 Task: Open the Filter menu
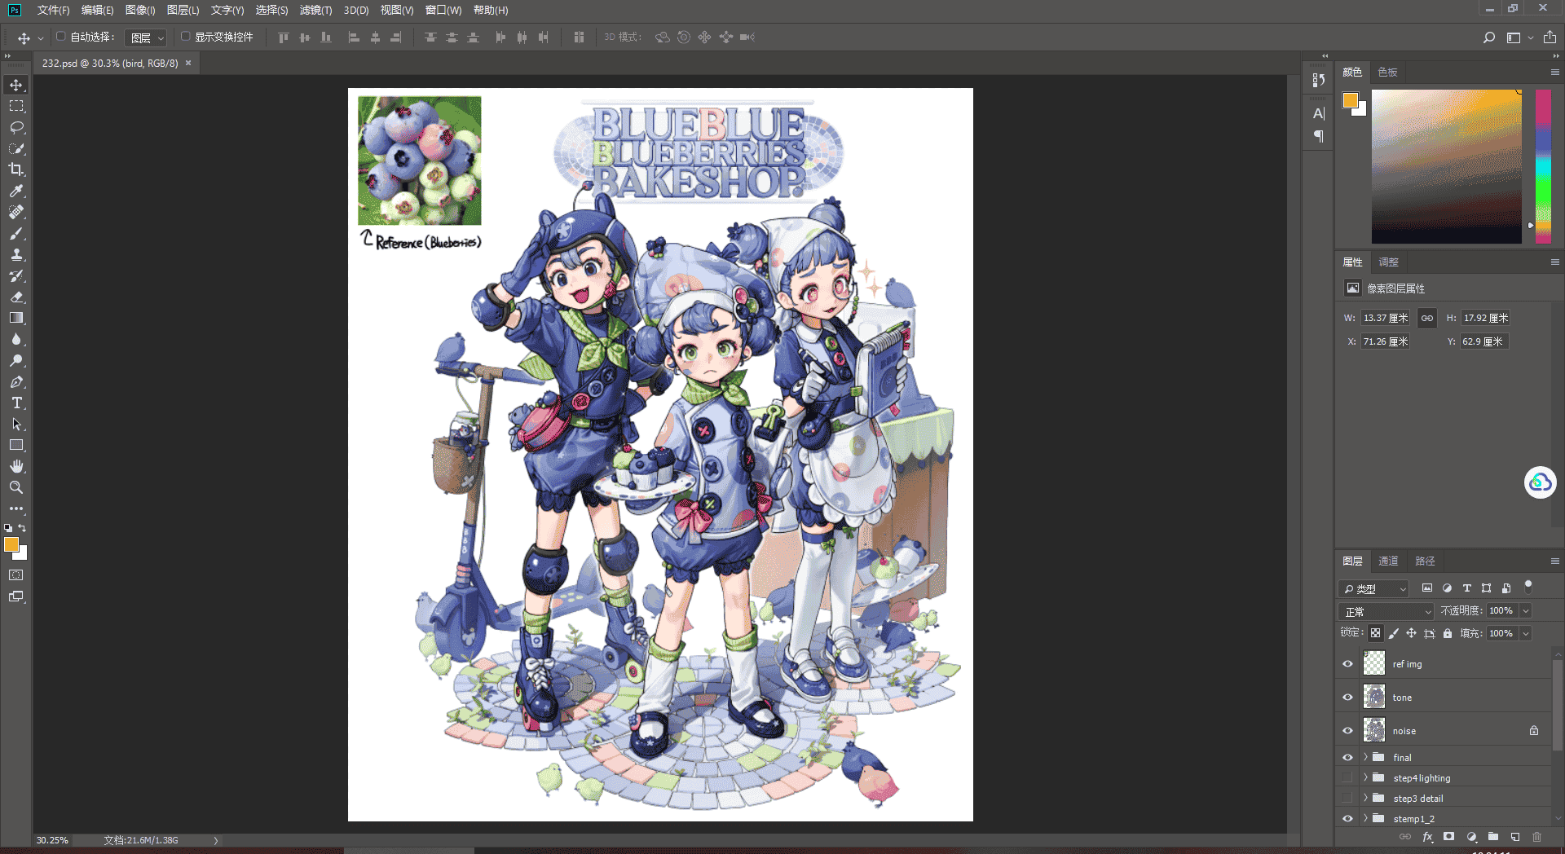click(315, 10)
